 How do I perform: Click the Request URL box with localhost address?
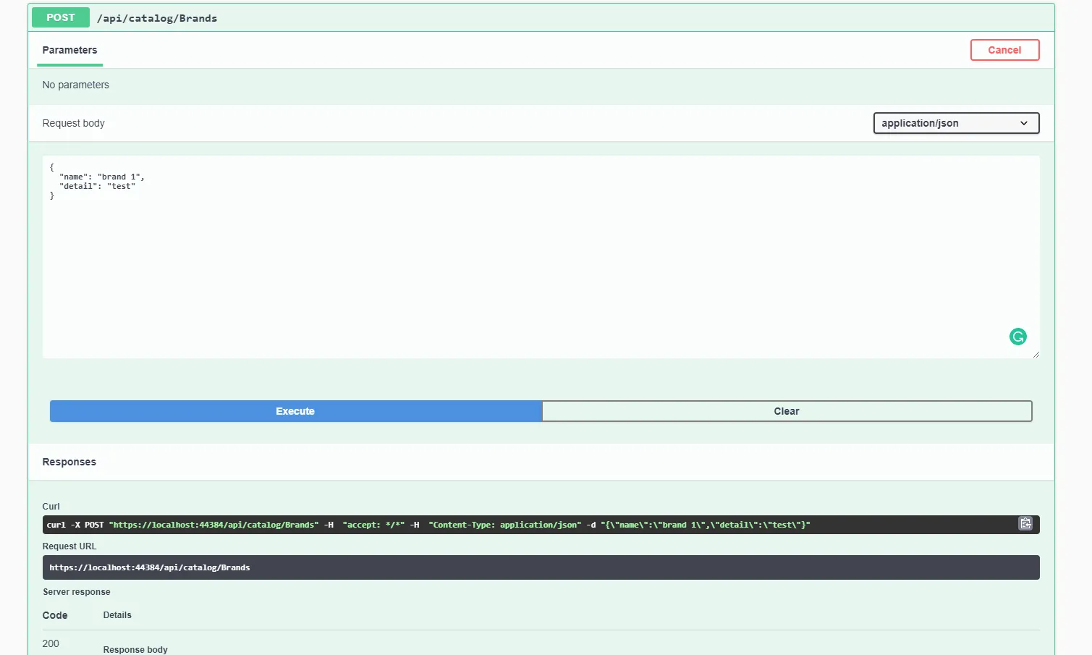(507, 567)
